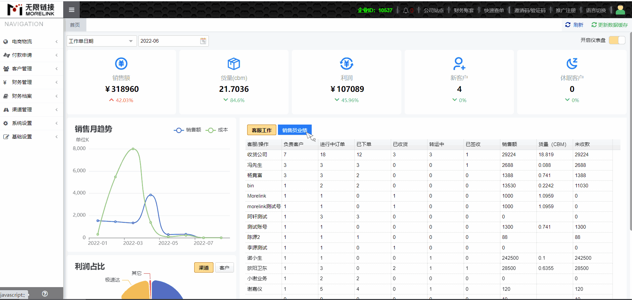Image resolution: width=632 pixels, height=300 pixels.
Task: Click the new customer icon
Action: (459, 63)
